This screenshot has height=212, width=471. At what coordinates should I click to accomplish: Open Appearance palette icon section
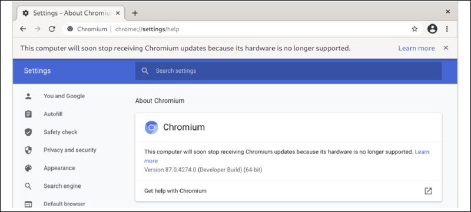pyautogui.click(x=28, y=168)
